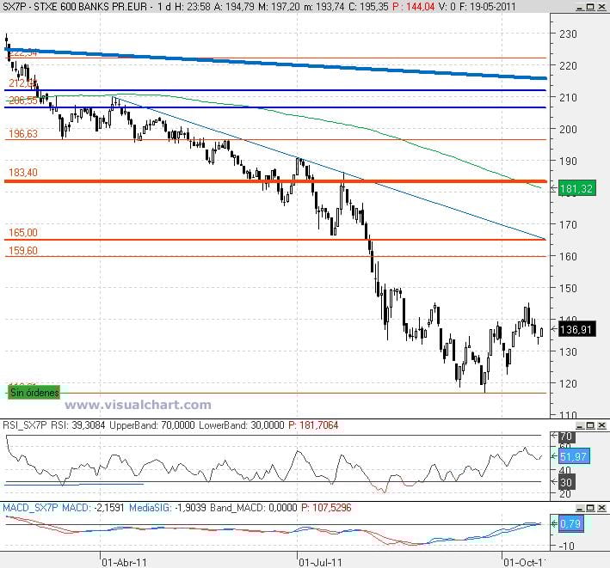This screenshot has height=568, width=610.
Task: Minimize the SX7P main chart window
Action: (580, 7)
